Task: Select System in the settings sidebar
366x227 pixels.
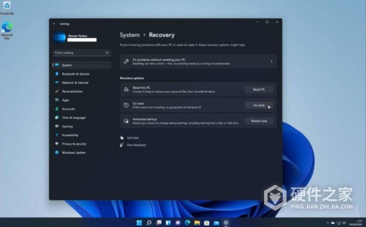Action: [x=82, y=65]
